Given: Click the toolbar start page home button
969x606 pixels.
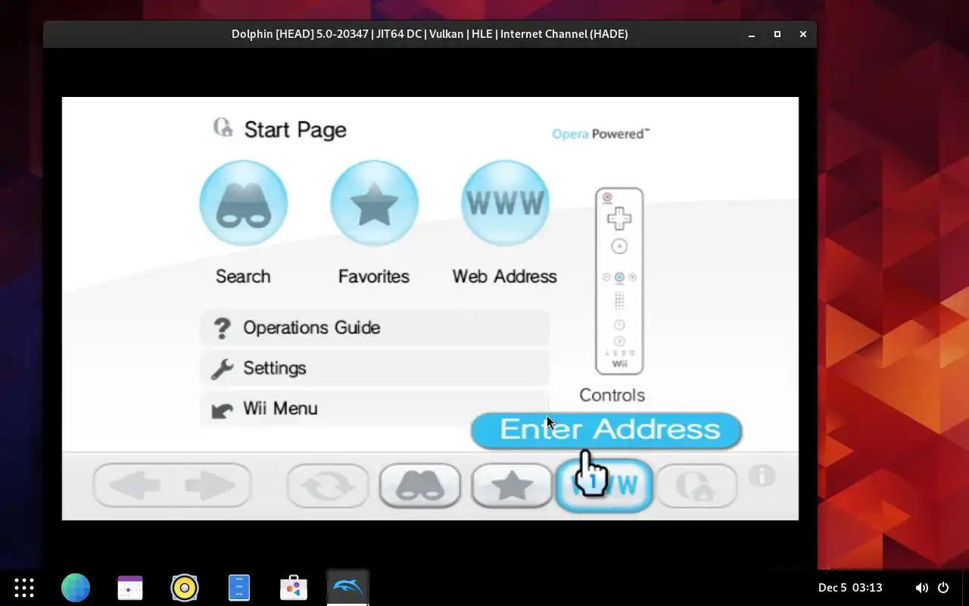Looking at the screenshot, I should tap(696, 486).
